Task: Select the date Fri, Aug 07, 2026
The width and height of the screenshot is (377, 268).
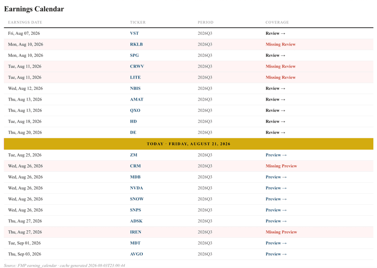Action: coord(24,33)
